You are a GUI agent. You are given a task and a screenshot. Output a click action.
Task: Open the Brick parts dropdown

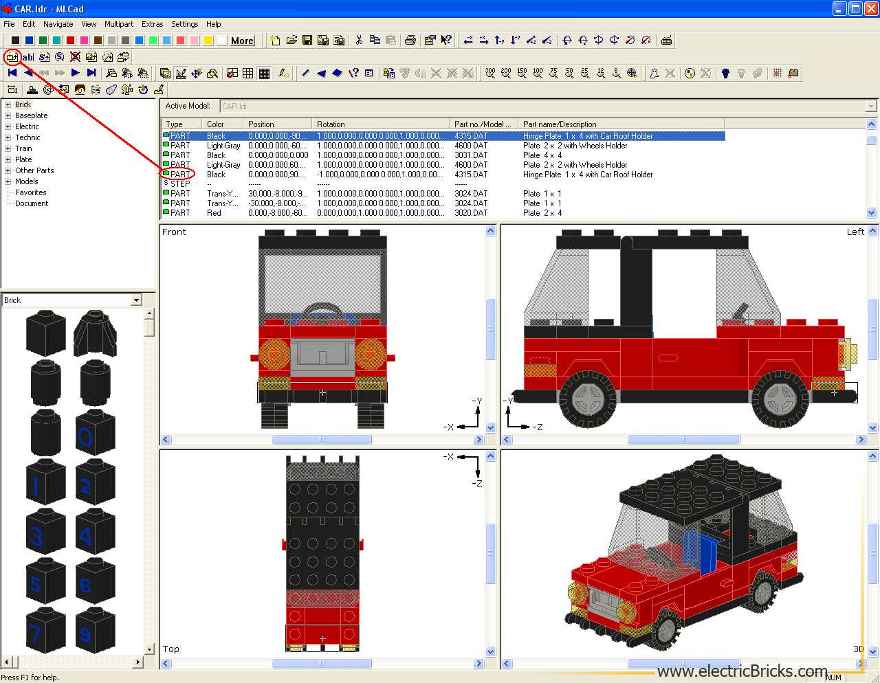point(136,300)
